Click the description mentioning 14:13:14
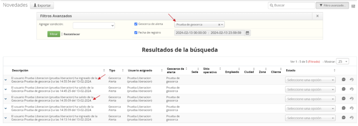 tap(54, 118)
